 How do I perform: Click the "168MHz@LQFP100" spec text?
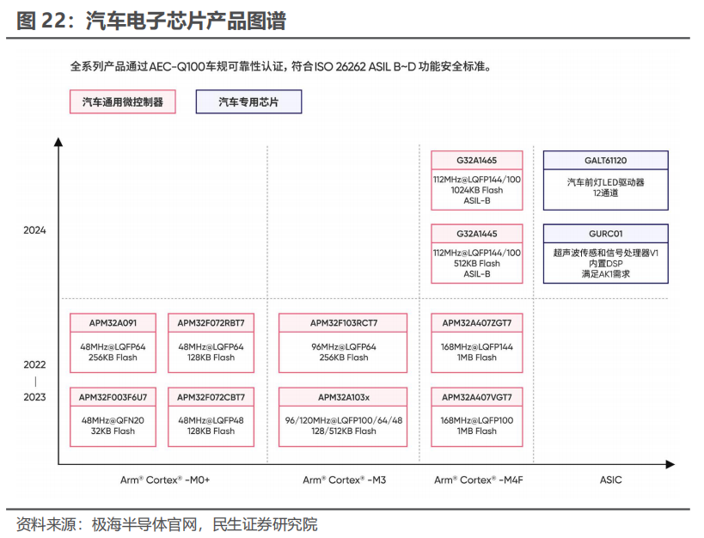click(x=477, y=420)
